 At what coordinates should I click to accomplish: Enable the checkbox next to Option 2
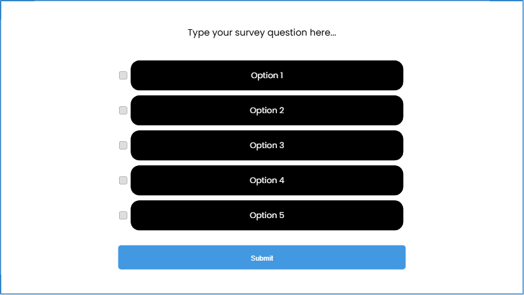tap(123, 111)
